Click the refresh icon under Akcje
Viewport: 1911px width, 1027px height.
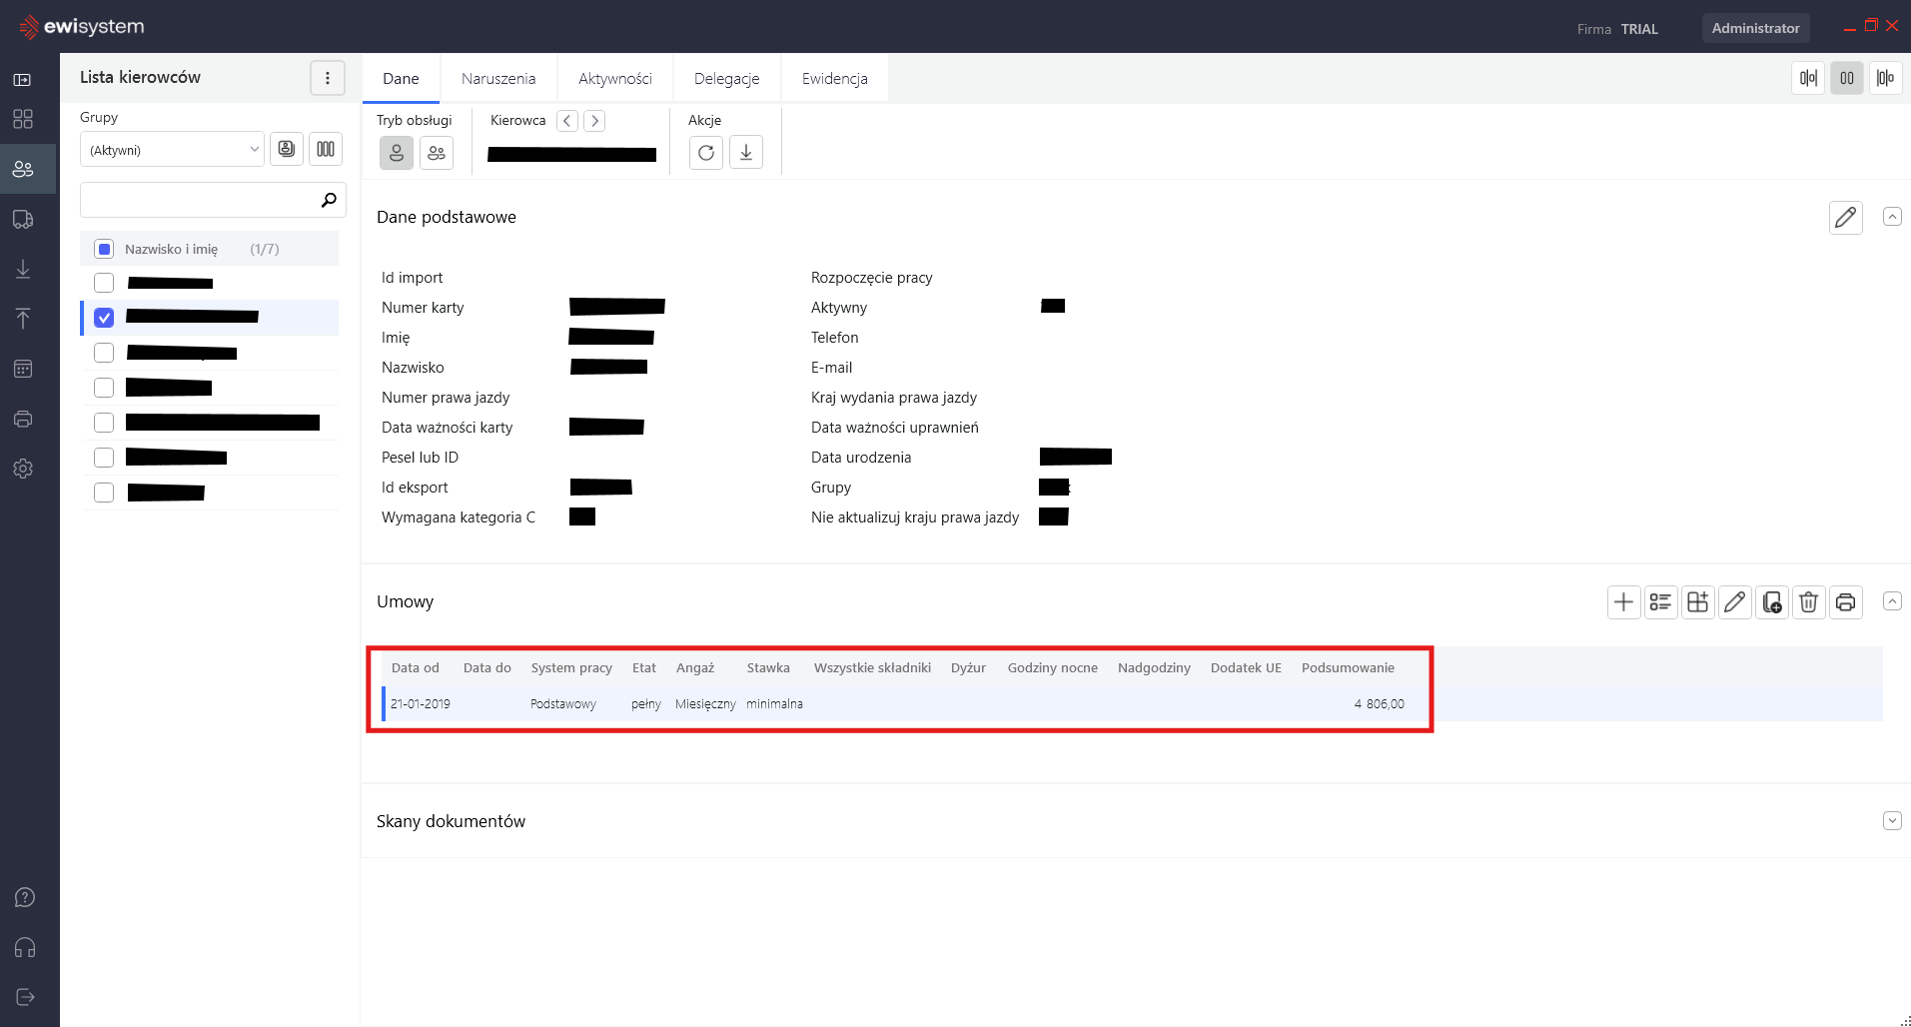pos(706,153)
